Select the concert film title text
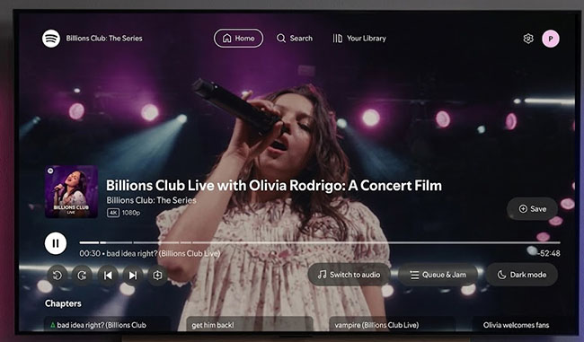The image size is (584, 342). click(x=274, y=185)
